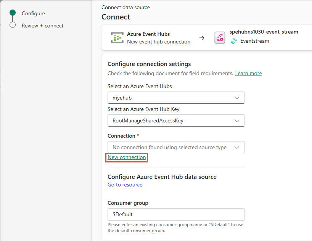
Task: Click the spehubns1030_event_stream name text
Action: (264, 32)
